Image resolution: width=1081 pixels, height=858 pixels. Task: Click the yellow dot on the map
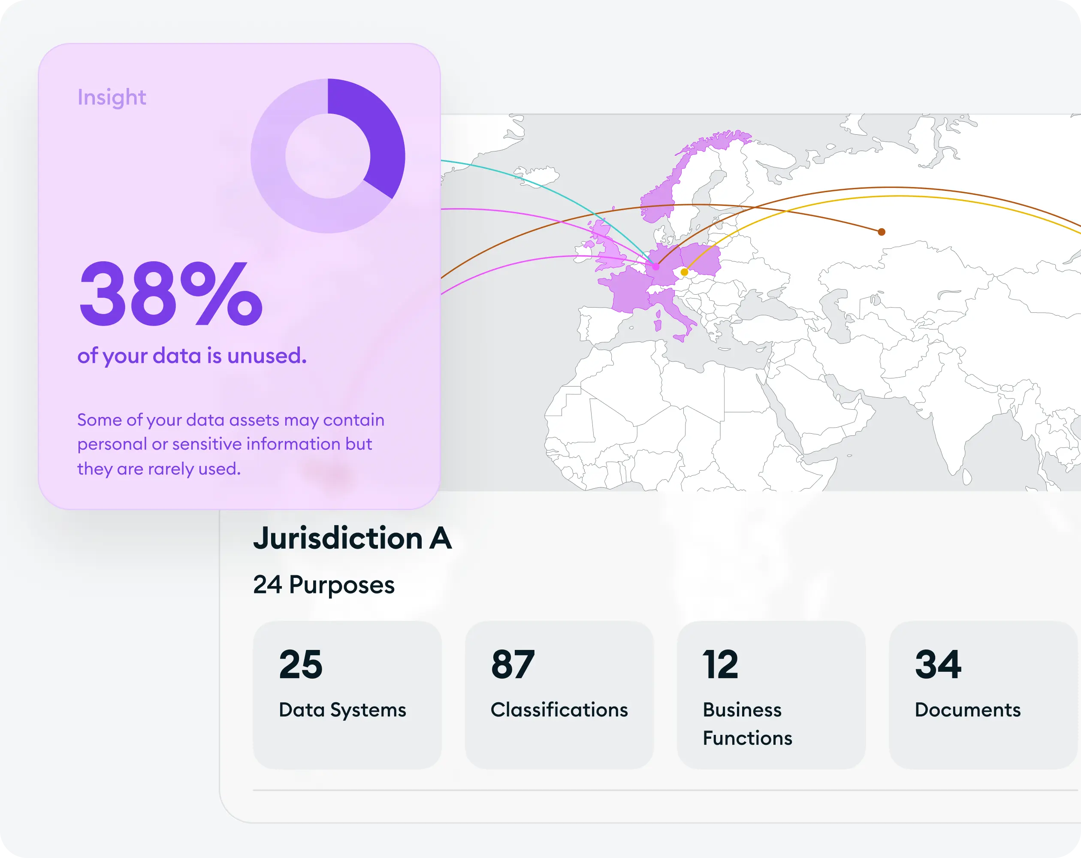[x=684, y=272]
